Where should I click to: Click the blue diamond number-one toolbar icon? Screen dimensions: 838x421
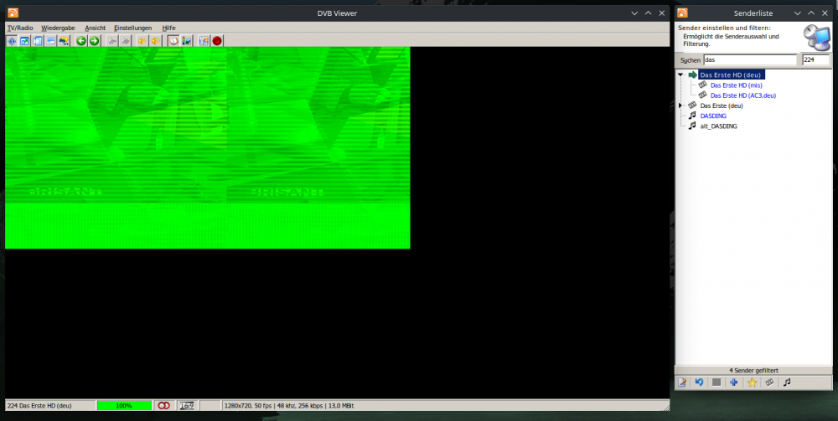click(x=12, y=40)
